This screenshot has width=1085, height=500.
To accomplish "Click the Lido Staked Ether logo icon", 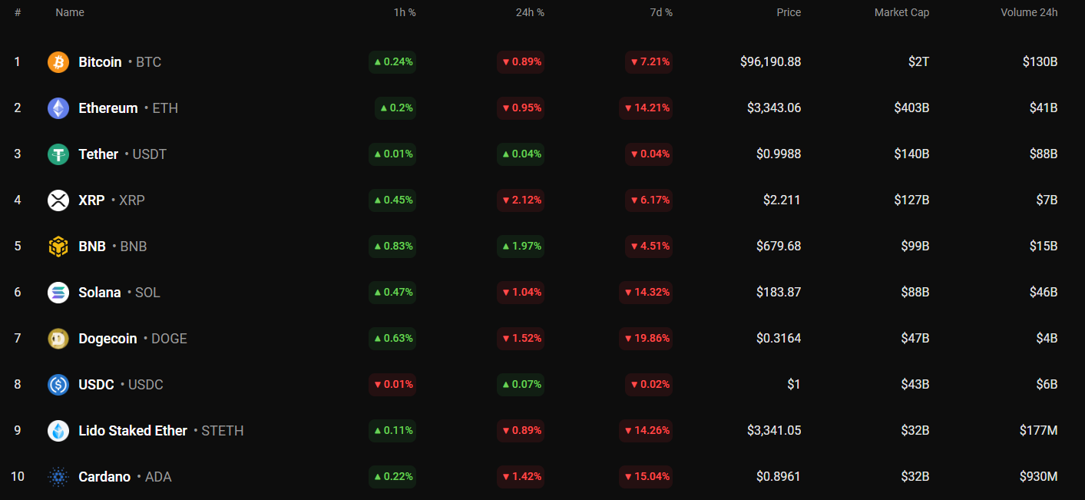I will (x=58, y=431).
